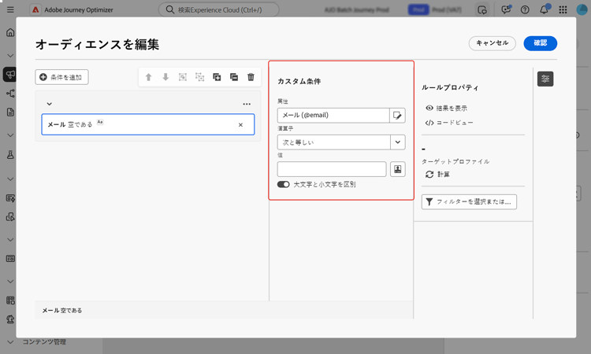Open the user profile avatar
This screenshot has width=591, height=354.
click(x=582, y=9)
